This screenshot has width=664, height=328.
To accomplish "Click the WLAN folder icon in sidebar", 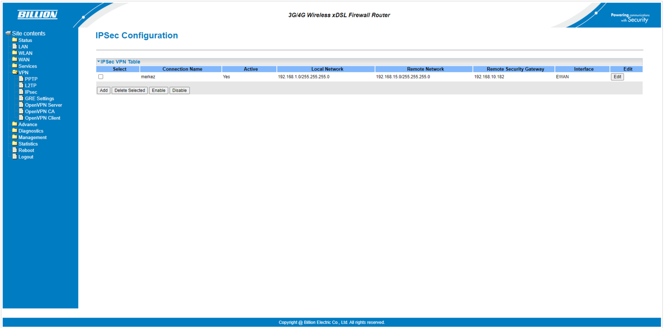I will coord(15,53).
